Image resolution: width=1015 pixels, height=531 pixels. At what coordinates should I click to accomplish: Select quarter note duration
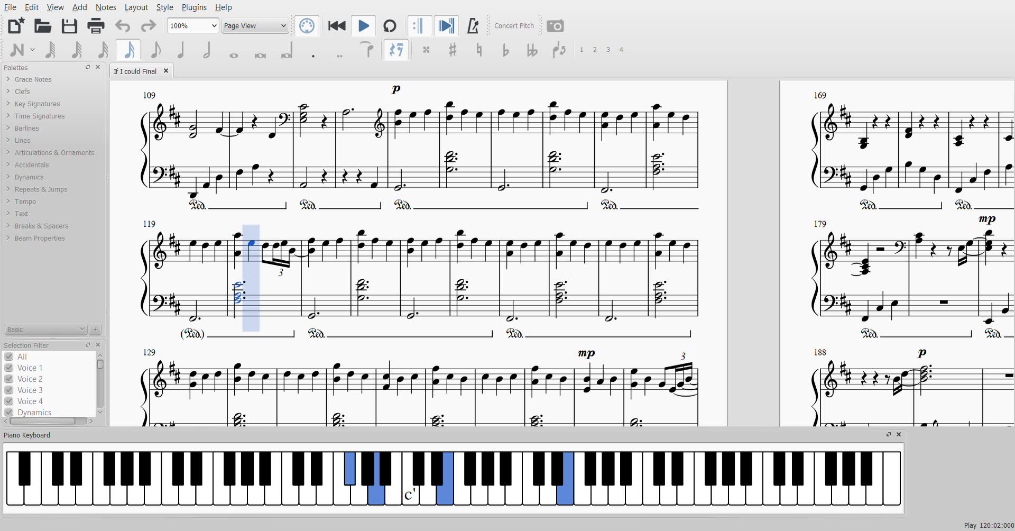tap(181, 50)
